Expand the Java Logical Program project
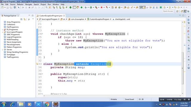191x107 pixels. point(2,32)
